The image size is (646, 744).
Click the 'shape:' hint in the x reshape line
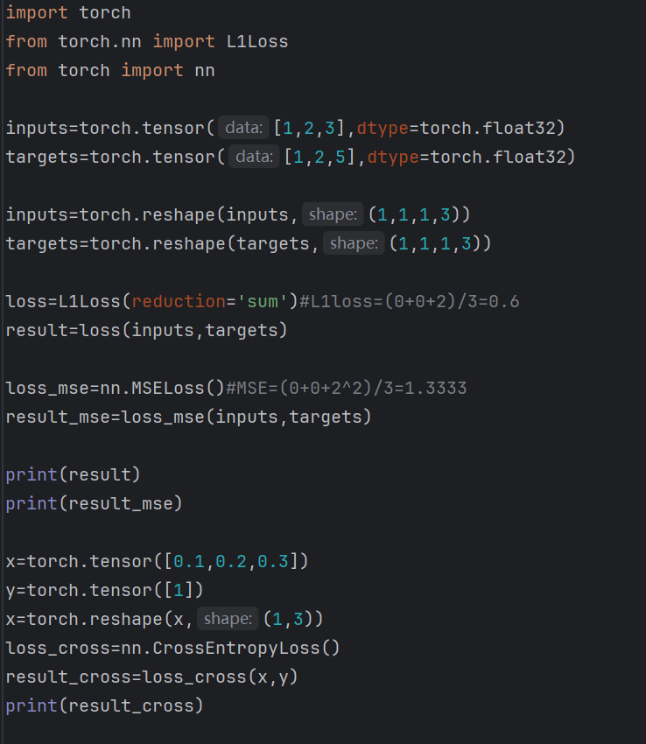pos(228,619)
